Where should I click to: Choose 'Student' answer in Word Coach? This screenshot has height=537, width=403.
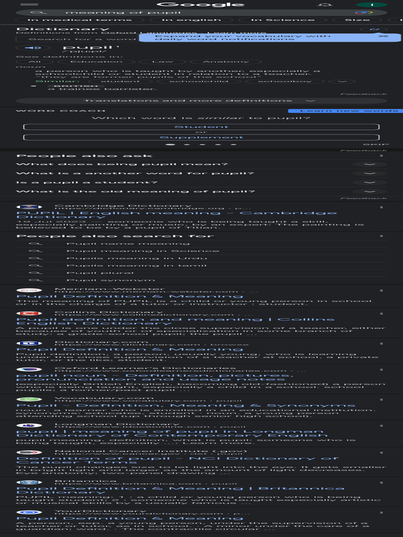pyautogui.click(x=201, y=127)
